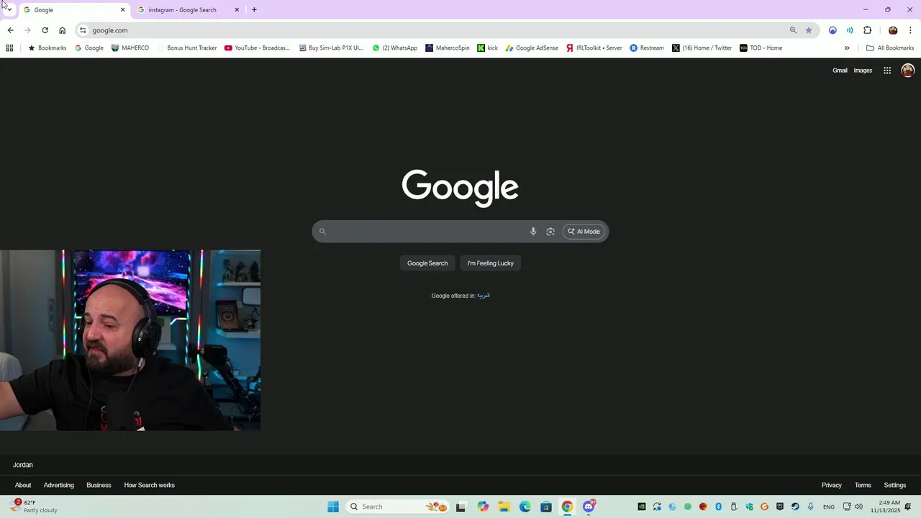Open the sound waves extension icon

click(850, 30)
